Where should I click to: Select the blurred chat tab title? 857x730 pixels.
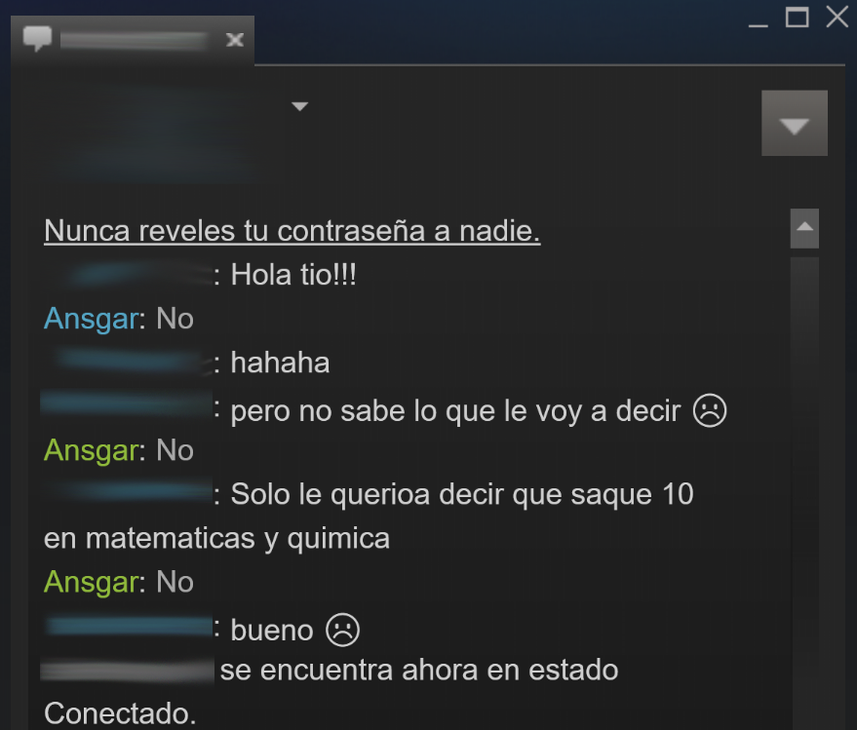click(135, 40)
